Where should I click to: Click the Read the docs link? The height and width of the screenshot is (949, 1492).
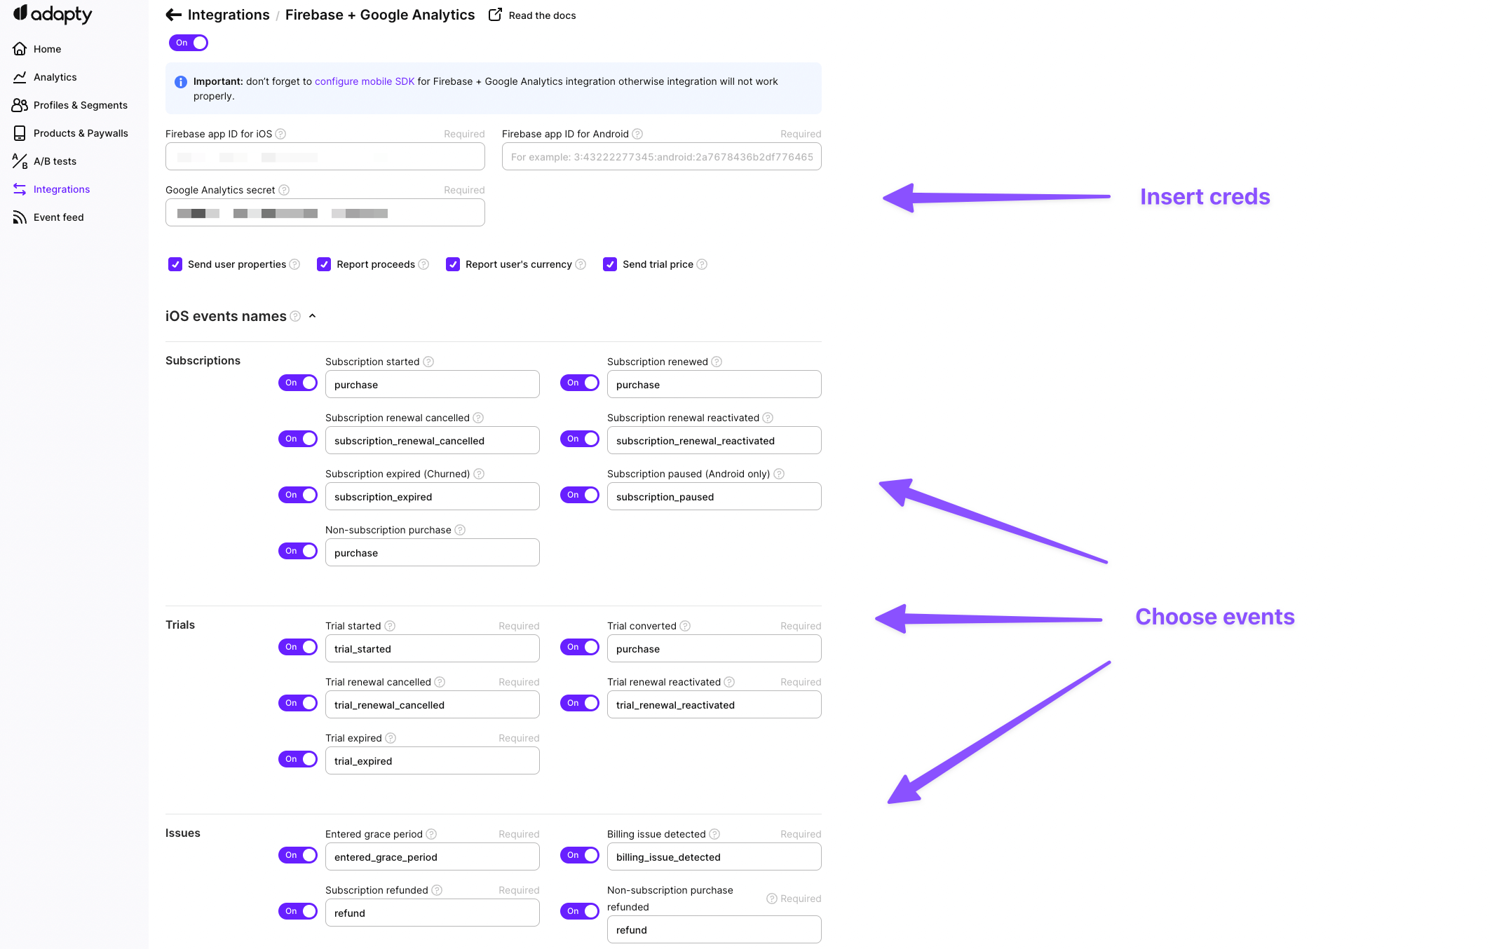coord(542,15)
